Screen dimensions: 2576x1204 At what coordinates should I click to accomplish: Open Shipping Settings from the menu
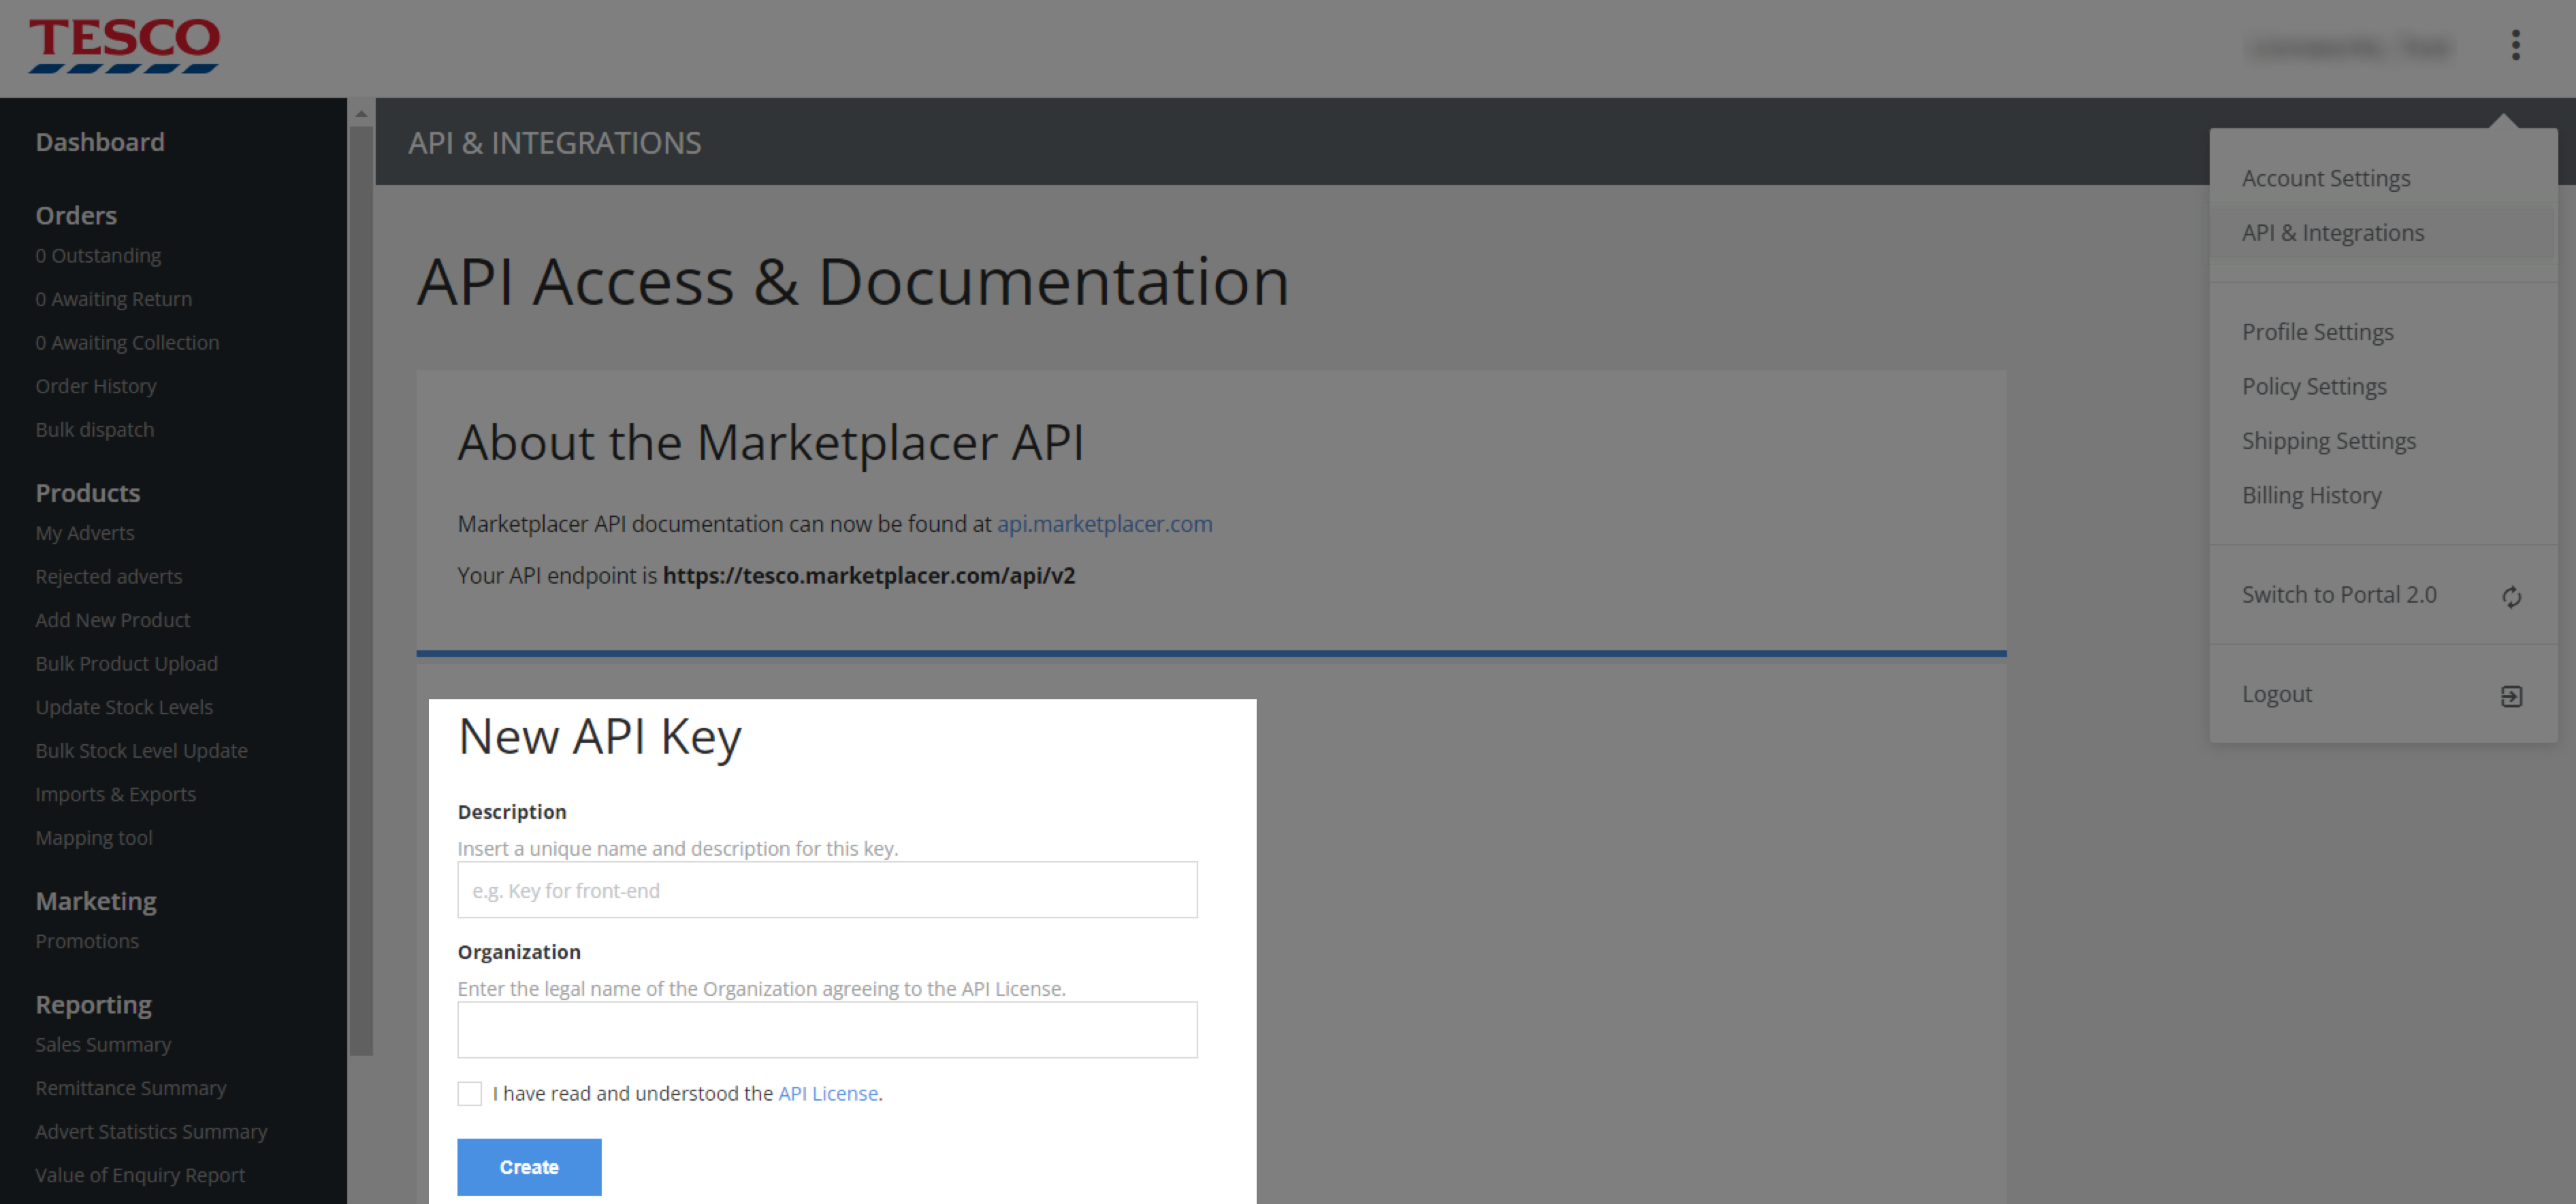point(2329,441)
